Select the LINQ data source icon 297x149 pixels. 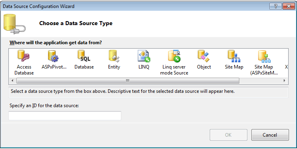[x=144, y=56]
